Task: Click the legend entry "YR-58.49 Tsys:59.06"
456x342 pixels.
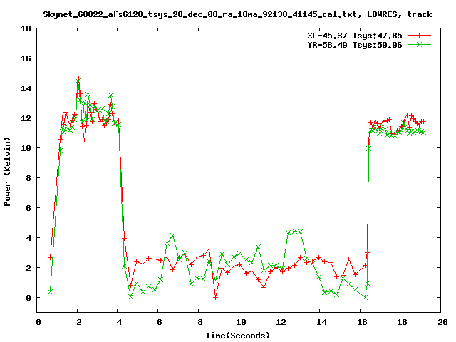Action: [355, 45]
